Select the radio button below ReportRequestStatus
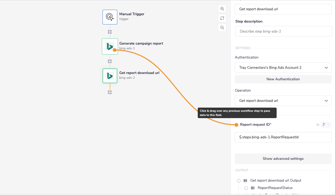This screenshot has height=195, width=335. click(x=253, y=194)
